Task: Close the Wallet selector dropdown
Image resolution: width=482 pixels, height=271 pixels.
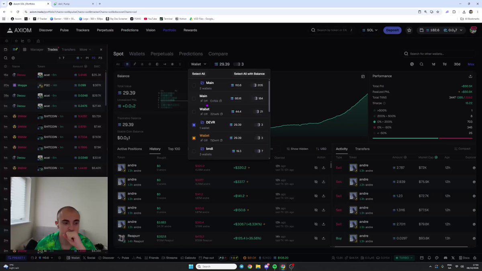Action: (x=199, y=64)
